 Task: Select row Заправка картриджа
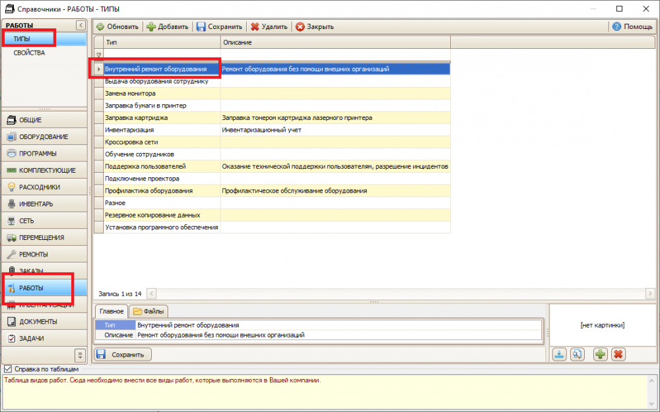point(272,118)
